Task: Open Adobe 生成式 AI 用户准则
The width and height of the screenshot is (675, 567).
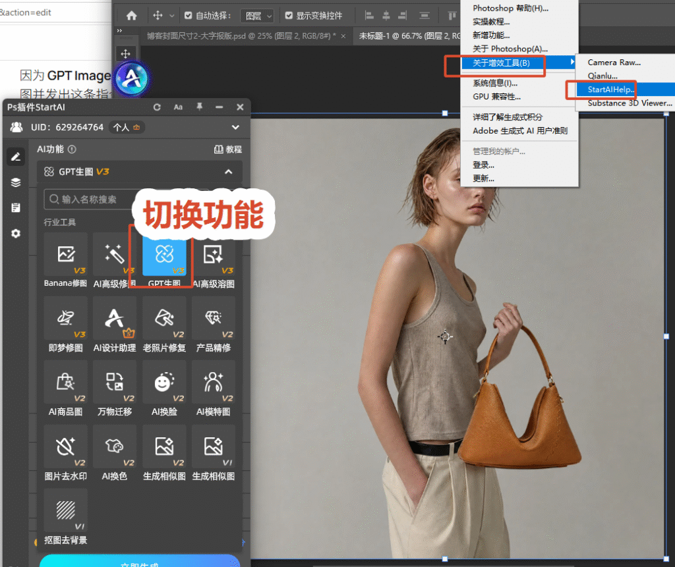Action: pyautogui.click(x=519, y=131)
